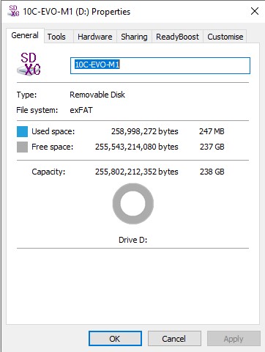
Task: Click the gray Free space color square
Action: 22,147
